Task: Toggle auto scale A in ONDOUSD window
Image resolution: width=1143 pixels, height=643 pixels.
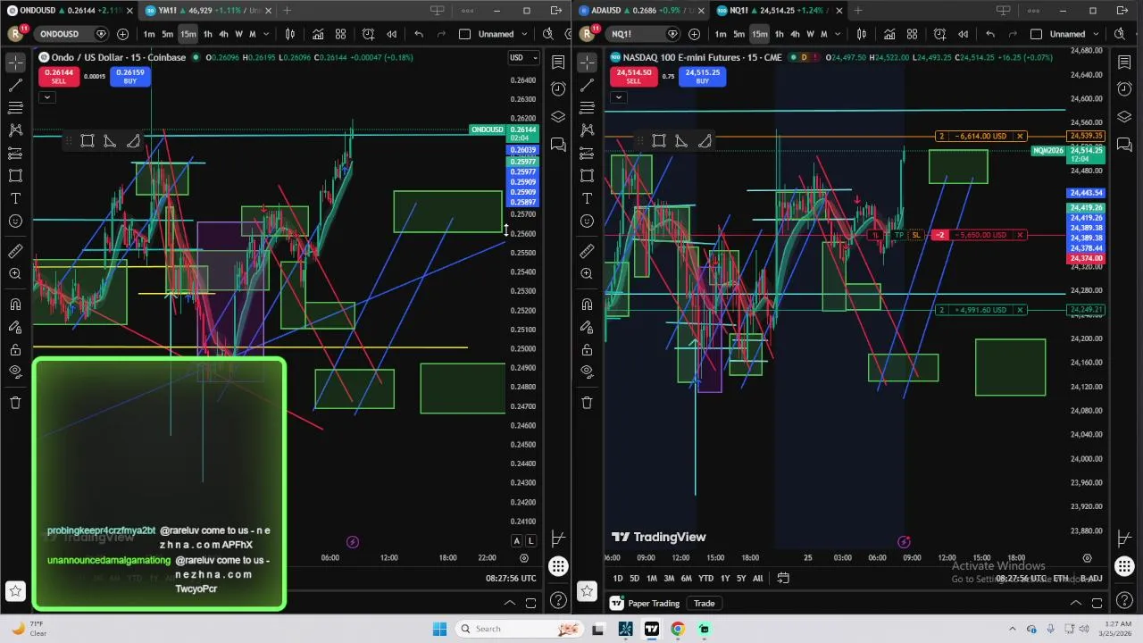Action: tap(516, 540)
